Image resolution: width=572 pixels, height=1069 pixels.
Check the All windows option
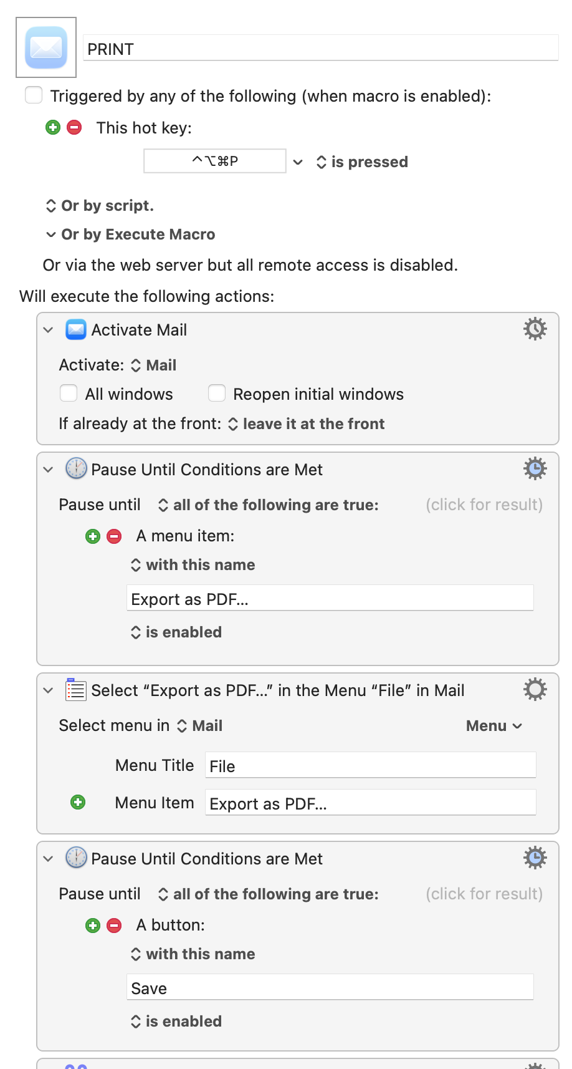[69, 394]
